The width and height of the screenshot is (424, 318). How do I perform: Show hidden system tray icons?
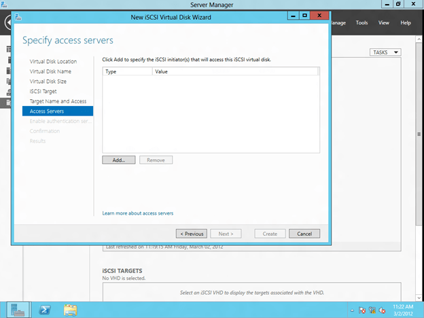click(352, 311)
